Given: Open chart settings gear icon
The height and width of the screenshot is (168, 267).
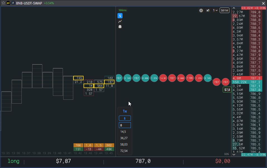Looking at the screenshot, I should (x=201, y=10).
